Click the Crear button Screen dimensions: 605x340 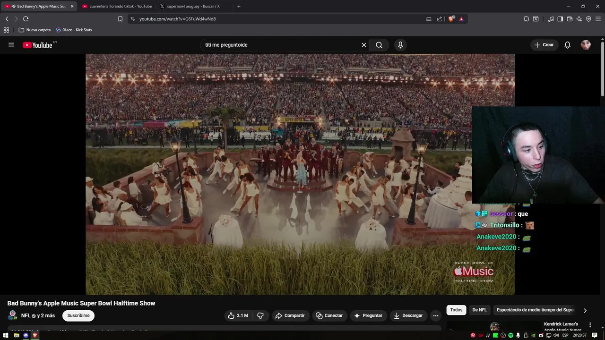tap(544, 45)
